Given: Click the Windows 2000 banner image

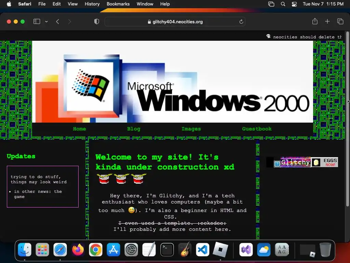Looking at the screenshot, I should pos(173,82).
